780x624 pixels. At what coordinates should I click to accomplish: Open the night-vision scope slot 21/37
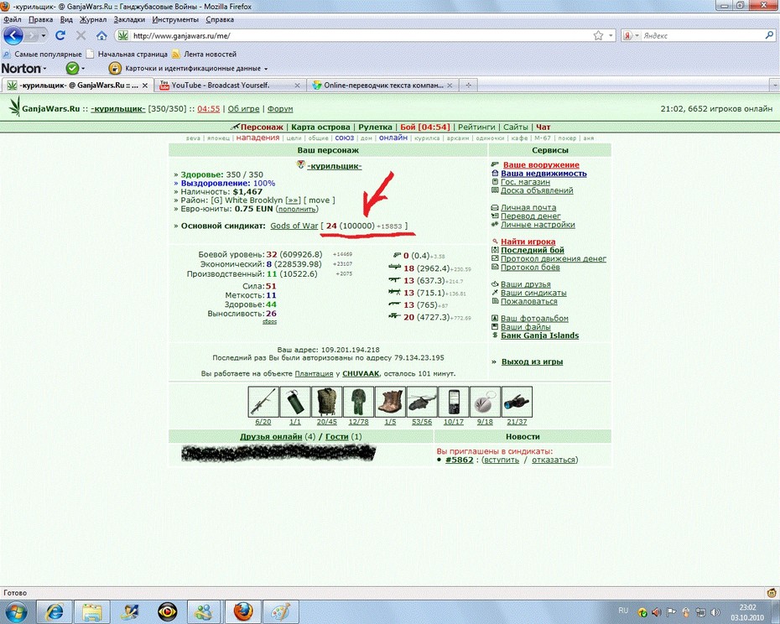517,402
